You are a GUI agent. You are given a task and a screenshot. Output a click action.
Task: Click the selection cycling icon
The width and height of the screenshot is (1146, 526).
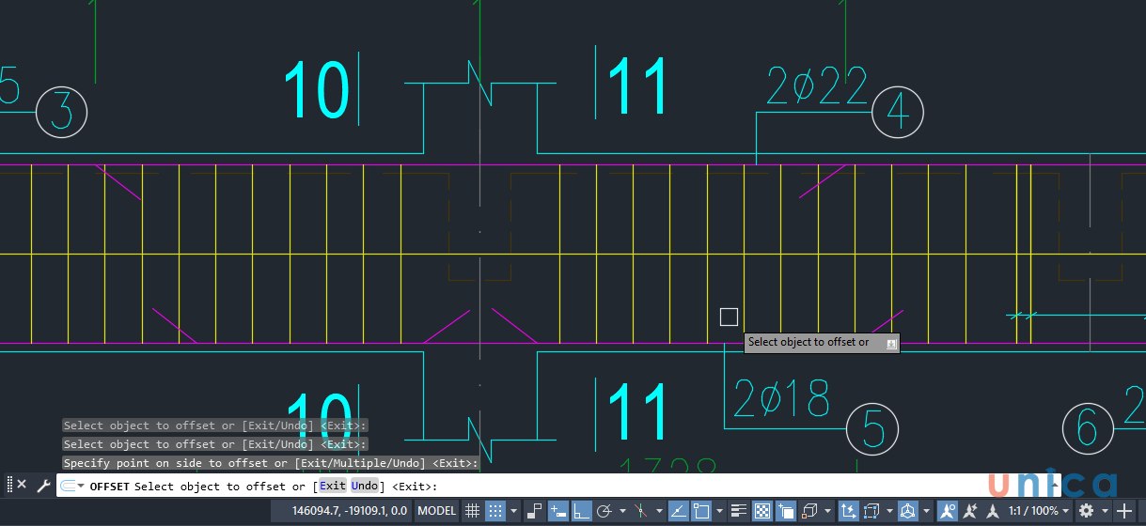[x=786, y=511]
